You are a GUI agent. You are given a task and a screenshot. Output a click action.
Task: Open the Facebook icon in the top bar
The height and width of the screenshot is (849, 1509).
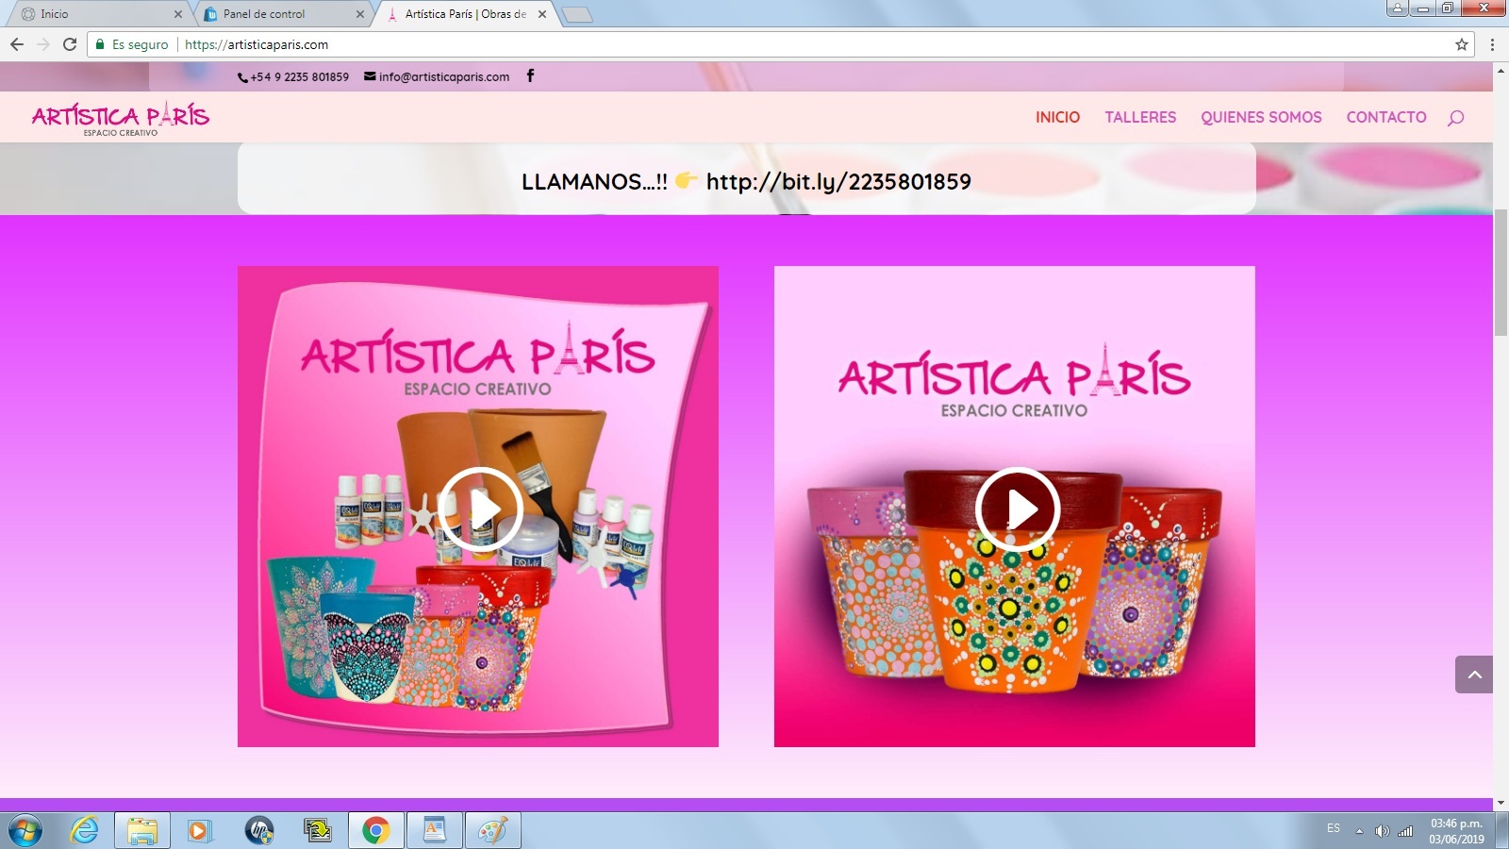[x=530, y=75]
